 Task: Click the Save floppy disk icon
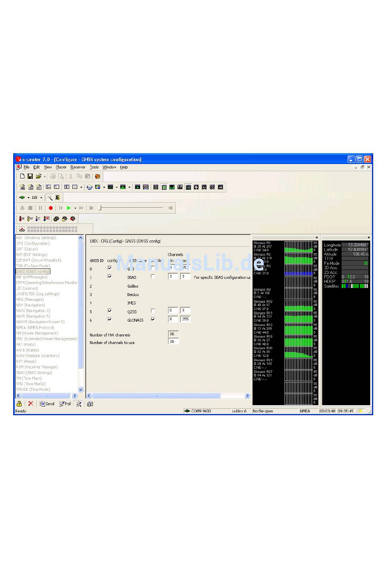click(x=30, y=176)
